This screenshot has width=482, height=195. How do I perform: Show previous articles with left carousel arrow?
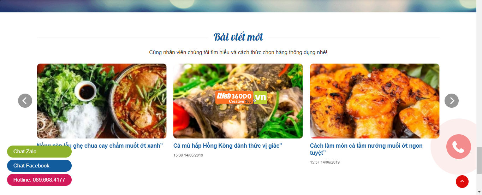tap(25, 101)
